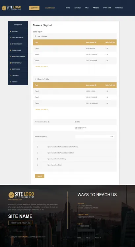Select the 1 year 2.4% daily plan
The height and width of the screenshot is (247, 135).
tap(36, 36)
